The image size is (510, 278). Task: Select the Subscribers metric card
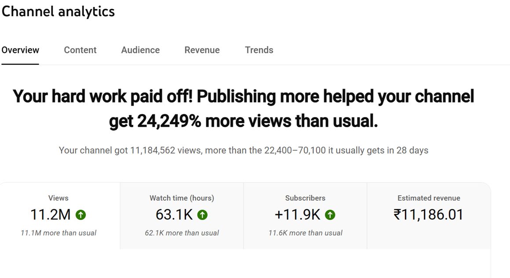[305, 216]
